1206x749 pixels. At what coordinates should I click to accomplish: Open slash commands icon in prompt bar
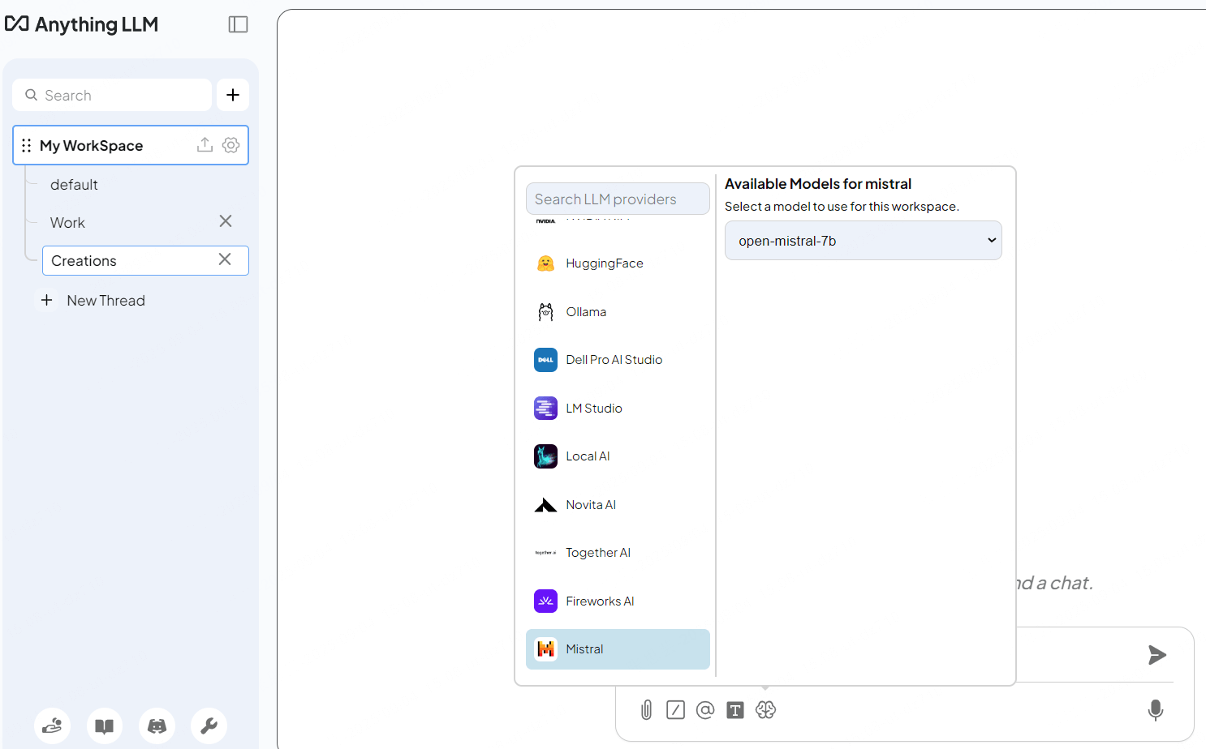pyautogui.click(x=675, y=710)
